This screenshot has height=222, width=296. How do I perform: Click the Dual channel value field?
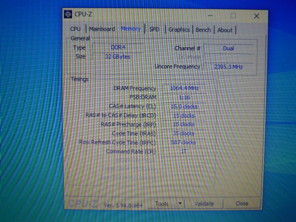click(228, 49)
